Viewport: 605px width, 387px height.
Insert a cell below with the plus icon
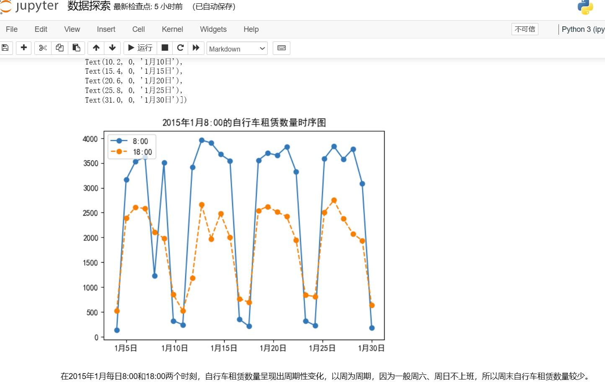[x=24, y=48]
